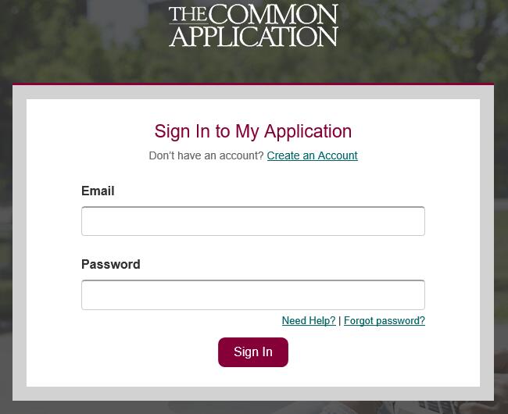Open the Need Help? link

click(x=308, y=321)
